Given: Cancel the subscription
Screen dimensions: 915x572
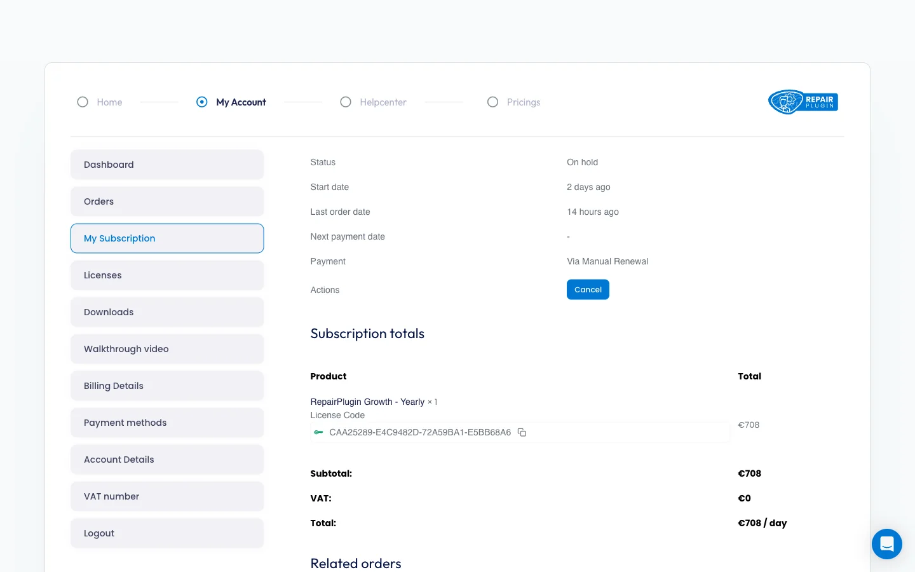Looking at the screenshot, I should [x=588, y=289].
